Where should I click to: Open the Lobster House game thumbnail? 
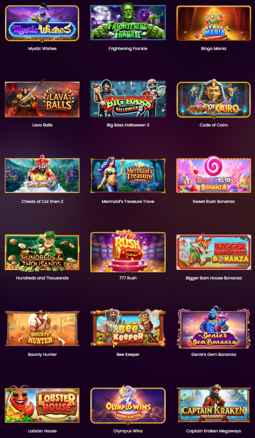pos(42,405)
